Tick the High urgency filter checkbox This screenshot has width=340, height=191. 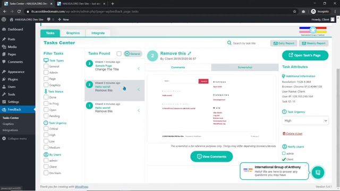46,135
